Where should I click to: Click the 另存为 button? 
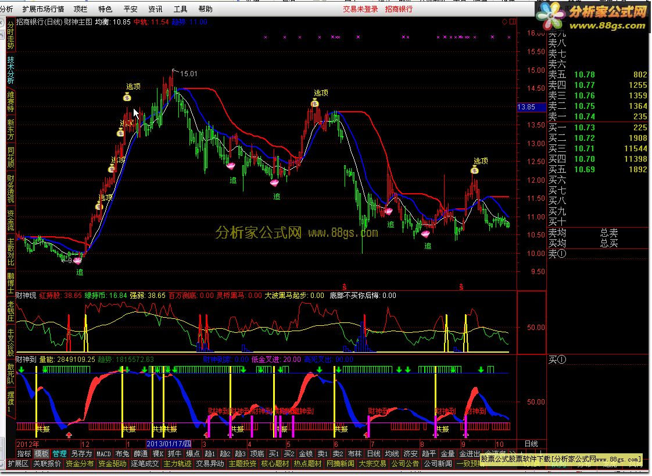coord(81,454)
